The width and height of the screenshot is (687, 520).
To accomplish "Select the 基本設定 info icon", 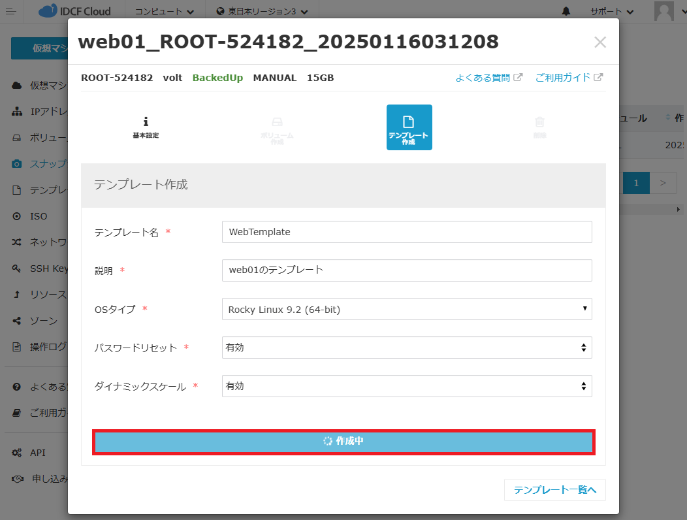I will tap(146, 122).
